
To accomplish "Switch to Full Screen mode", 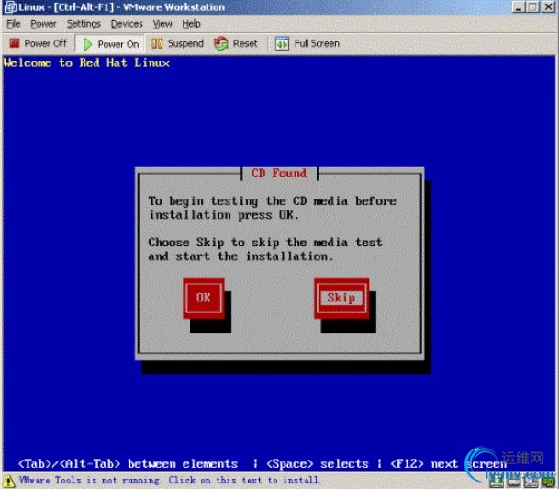I will (x=307, y=43).
